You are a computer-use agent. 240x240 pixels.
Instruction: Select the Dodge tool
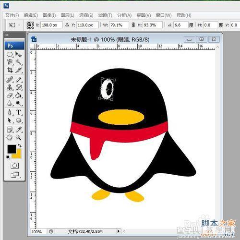pyautogui.click(x=19, y=103)
